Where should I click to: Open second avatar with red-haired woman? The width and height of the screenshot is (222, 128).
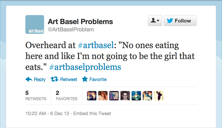pyautogui.click(x=103, y=96)
